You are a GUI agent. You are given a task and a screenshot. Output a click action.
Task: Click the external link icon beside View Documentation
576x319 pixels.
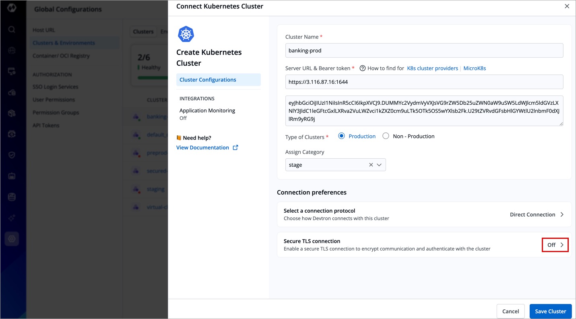235,148
